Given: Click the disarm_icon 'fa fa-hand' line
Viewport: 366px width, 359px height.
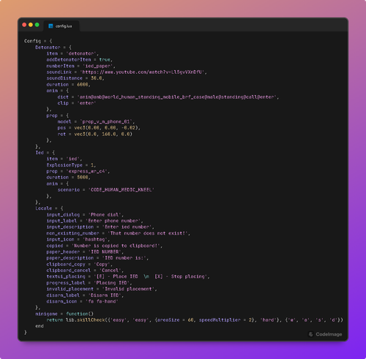Looking at the screenshot, I should (82, 301).
